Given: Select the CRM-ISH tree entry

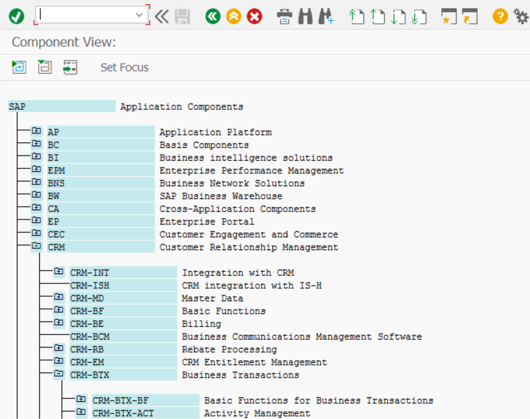Looking at the screenshot, I should coord(123,285).
